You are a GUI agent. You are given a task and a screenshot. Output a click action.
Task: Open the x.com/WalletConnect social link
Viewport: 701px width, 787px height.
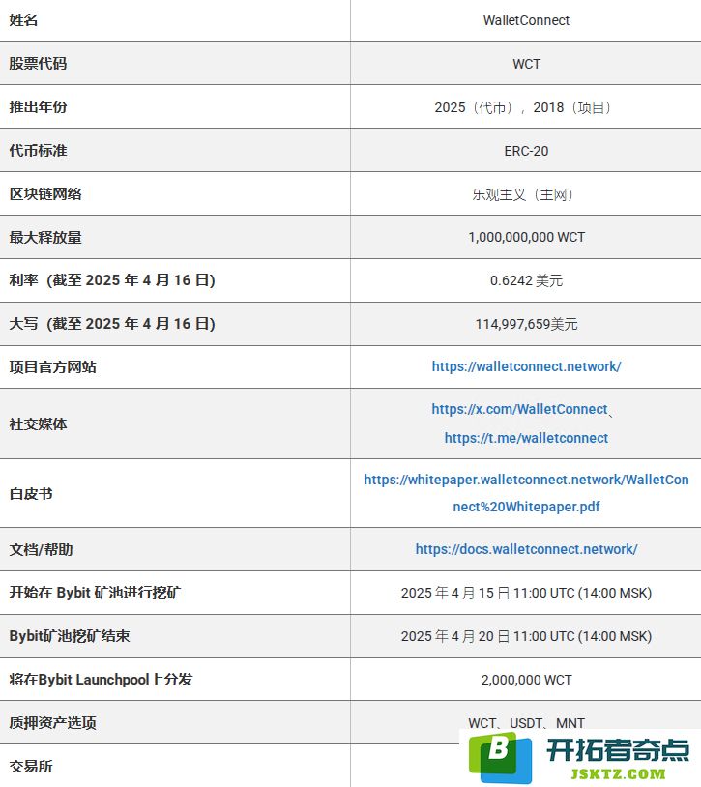tap(519, 409)
